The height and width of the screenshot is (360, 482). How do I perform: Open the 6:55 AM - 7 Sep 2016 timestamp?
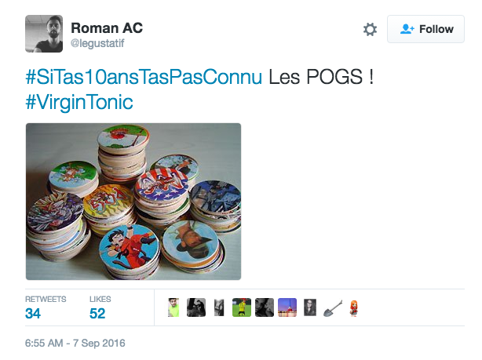pos(75,343)
